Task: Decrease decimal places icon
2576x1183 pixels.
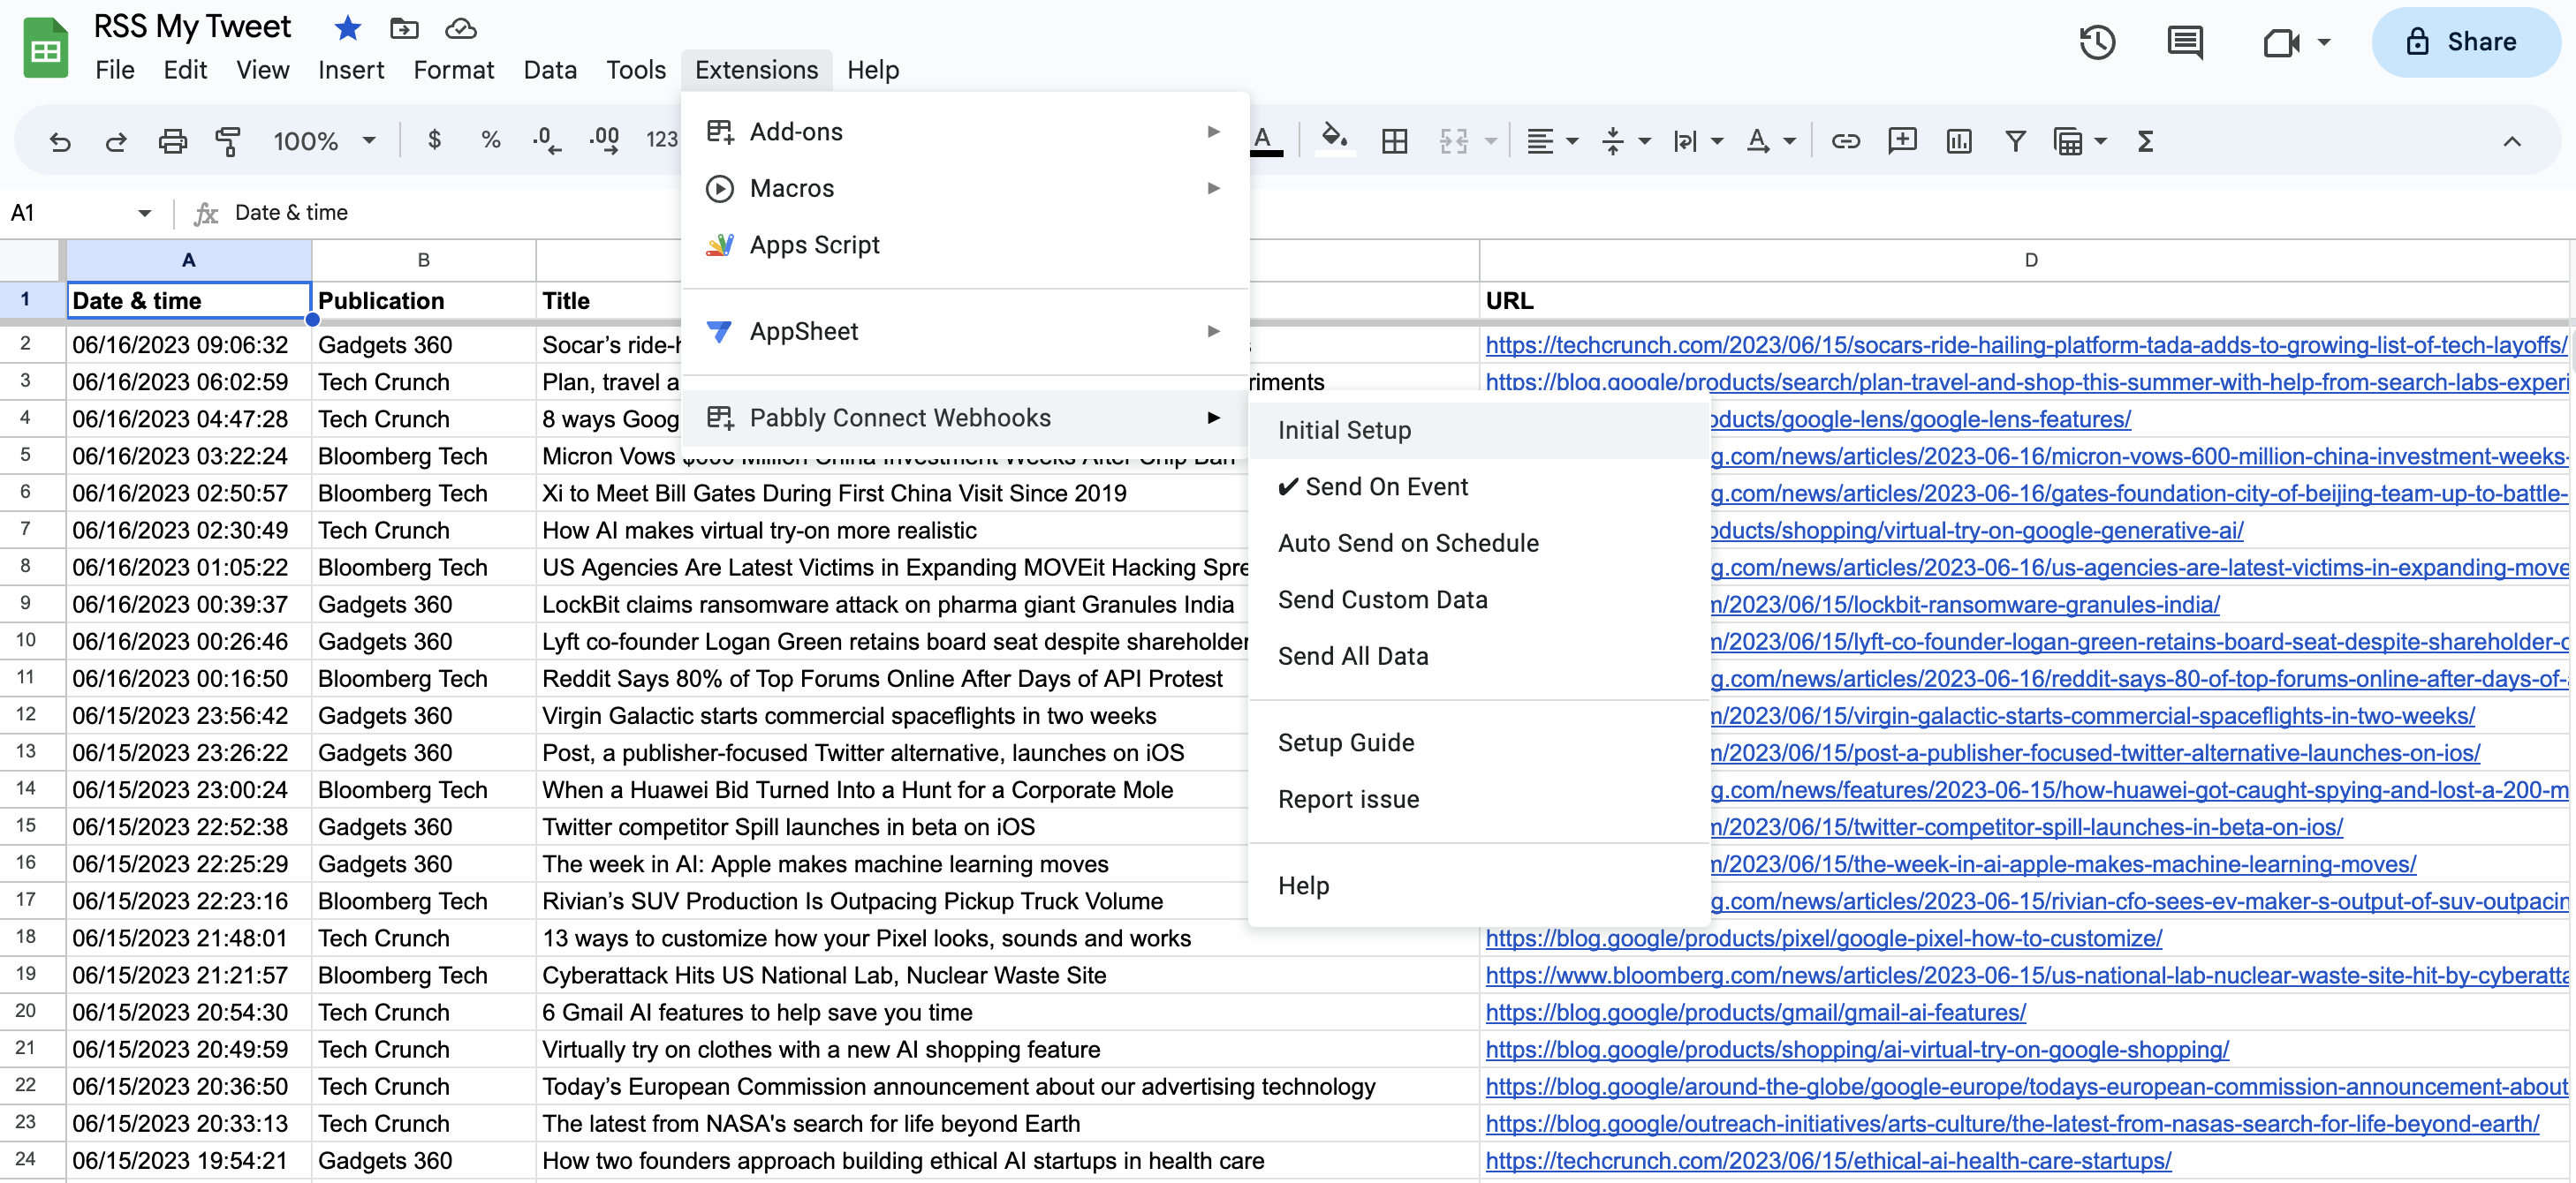Action: click(x=547, y=139)
